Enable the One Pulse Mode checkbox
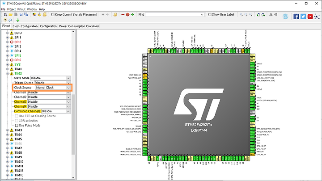The width and height of the screenshot is (322, 181). (x=17, y=126)
